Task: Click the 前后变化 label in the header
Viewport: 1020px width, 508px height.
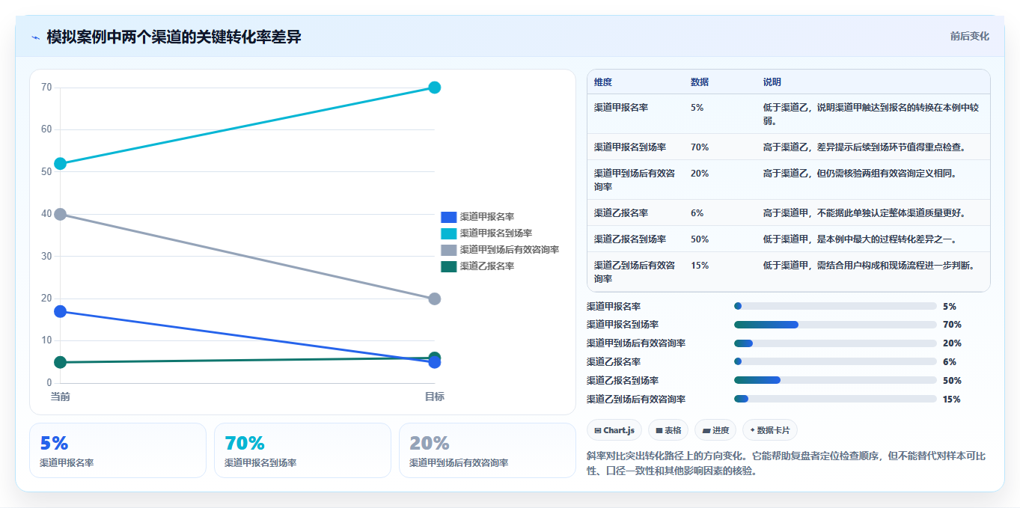Action: point(970,36)
